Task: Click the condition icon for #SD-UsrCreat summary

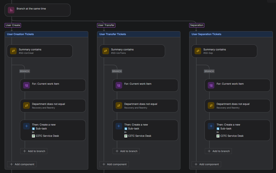Action: (x=13, y=51)
